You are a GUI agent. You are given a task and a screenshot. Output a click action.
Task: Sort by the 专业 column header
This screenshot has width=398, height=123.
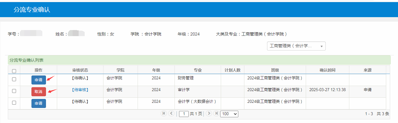[x=197, y=70]
